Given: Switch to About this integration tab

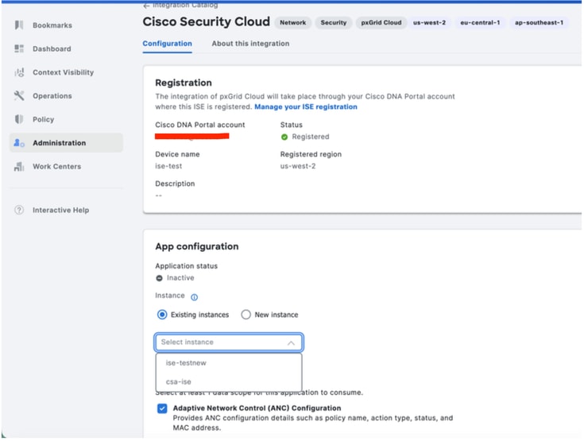Looking at the screenshot, I should coord(250,44).
